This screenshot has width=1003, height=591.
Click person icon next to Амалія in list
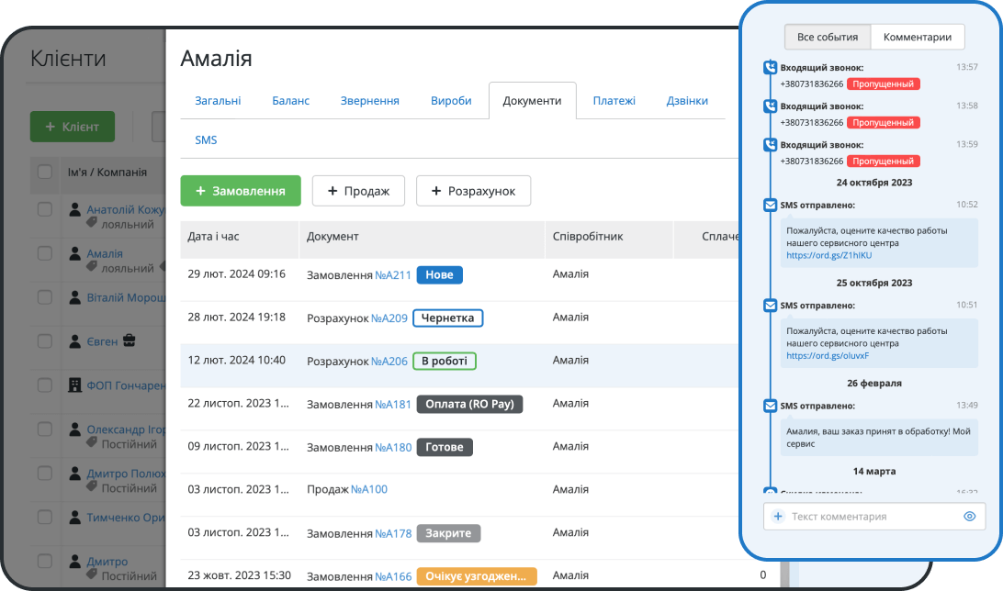click(x=75, y=254)
